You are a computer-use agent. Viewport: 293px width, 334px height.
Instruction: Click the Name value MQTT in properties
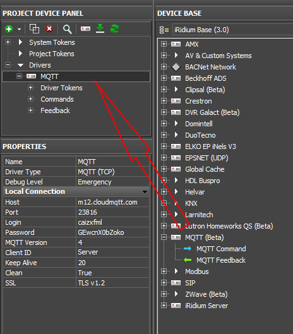tap(112, 162)
